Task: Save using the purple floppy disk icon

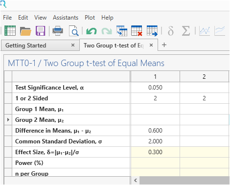Action: click(x=40, y=31)
